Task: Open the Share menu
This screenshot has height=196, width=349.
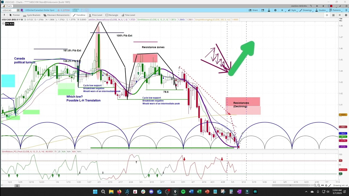Action: coord(253,10)
